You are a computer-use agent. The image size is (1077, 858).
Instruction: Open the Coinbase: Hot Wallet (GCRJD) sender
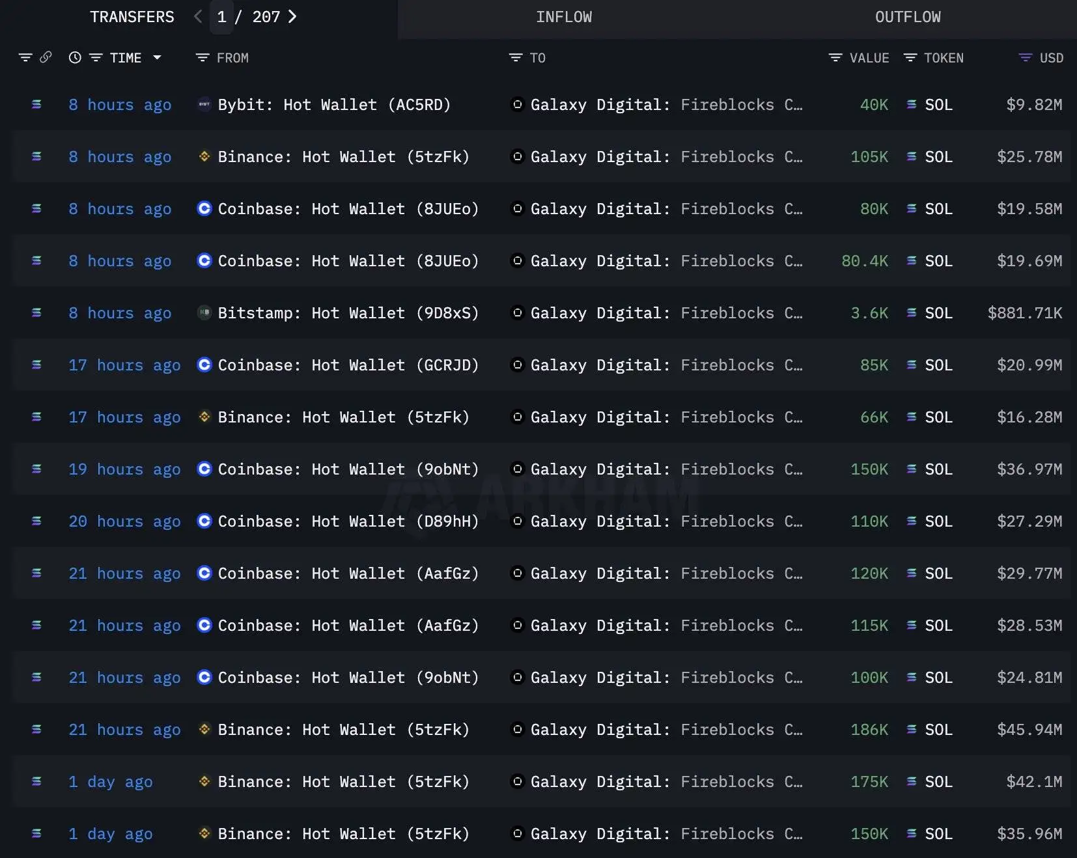(348, 365)
